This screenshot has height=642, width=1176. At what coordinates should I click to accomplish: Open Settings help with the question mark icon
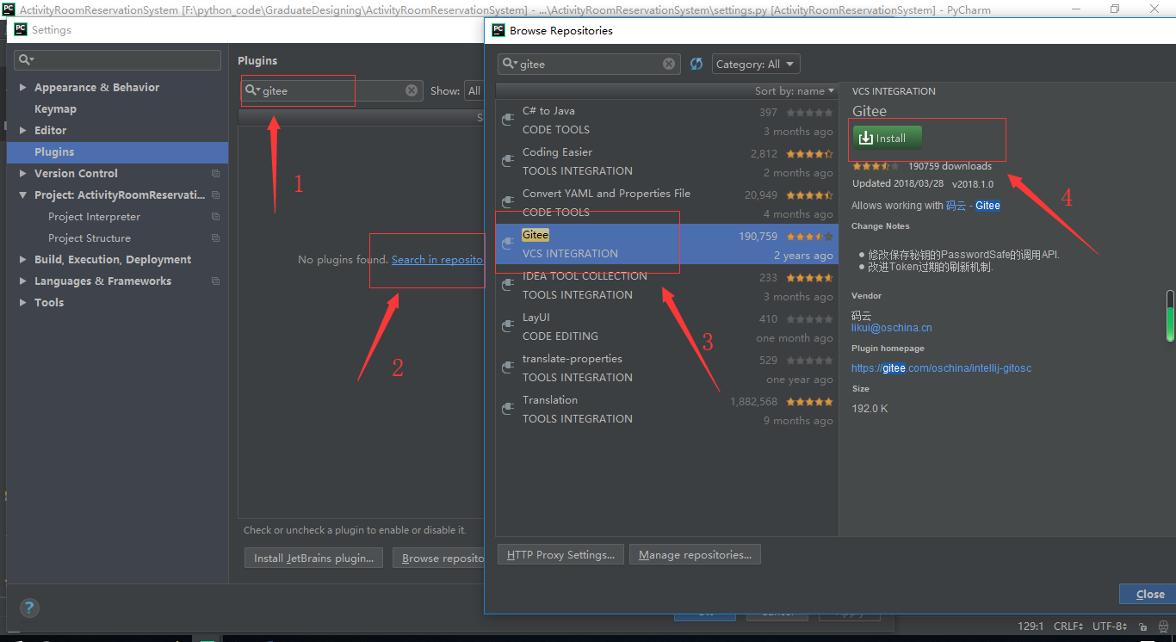point(28,608)
